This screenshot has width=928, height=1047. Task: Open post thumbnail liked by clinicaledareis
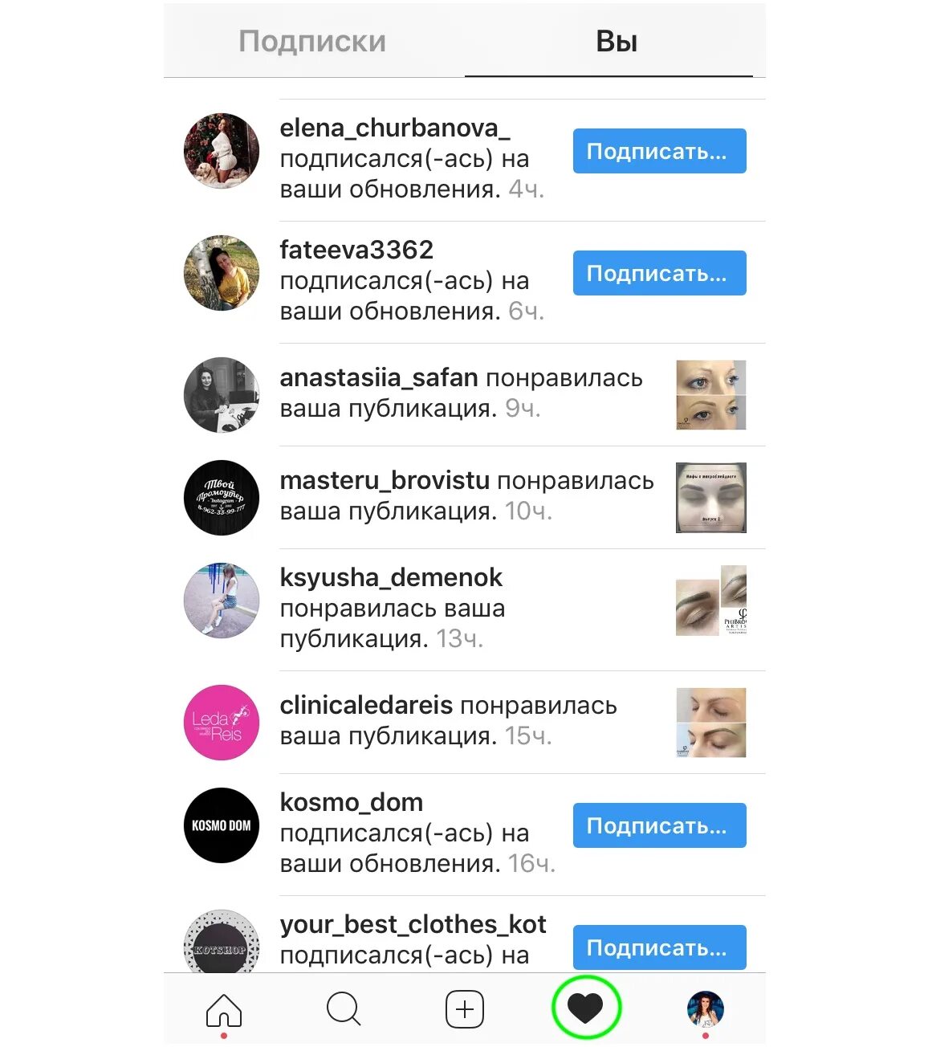click(x=711, y=723)
